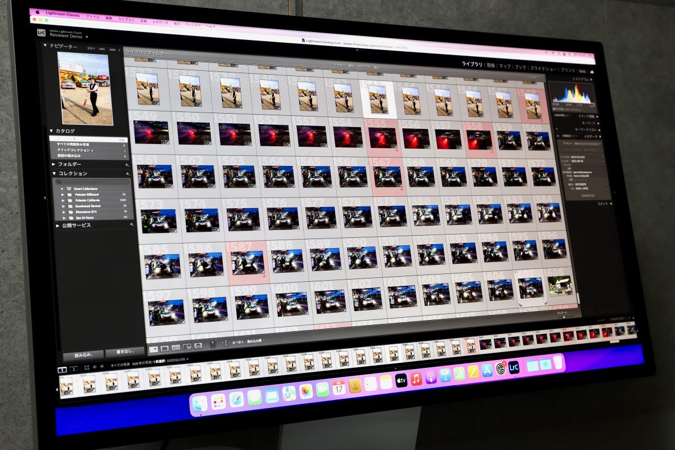Open Finder from the Dock
675x450 pixels.
200,403
